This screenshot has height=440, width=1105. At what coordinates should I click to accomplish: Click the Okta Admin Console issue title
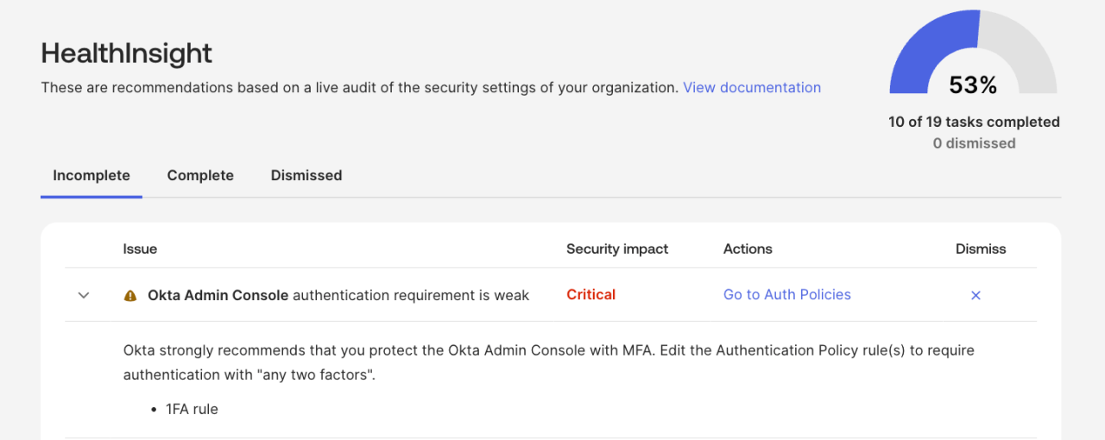click(x=338, y=295)
